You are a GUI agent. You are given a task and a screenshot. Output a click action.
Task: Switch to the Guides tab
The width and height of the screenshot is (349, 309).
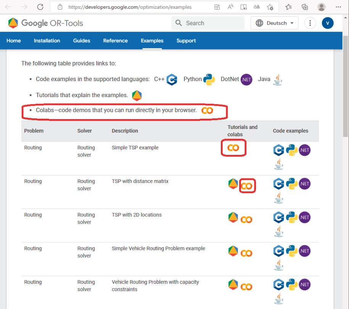(x=82, y=41)
